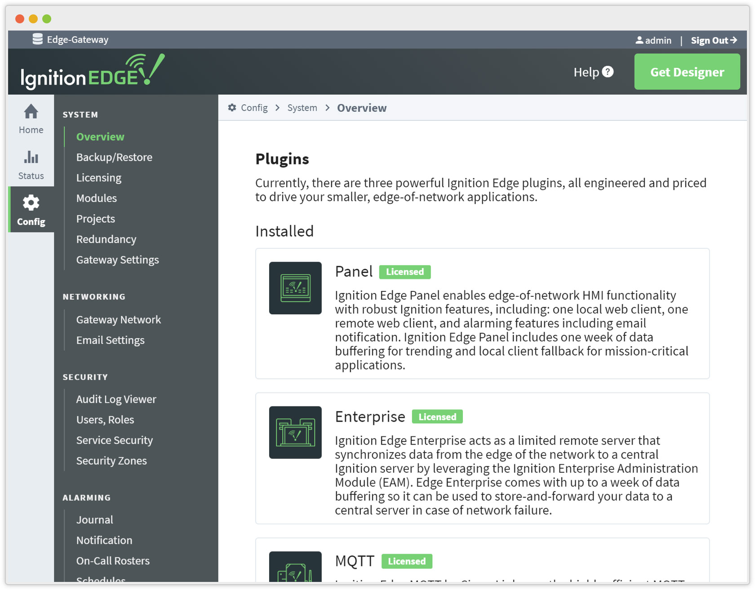Click the Edge-Gateway name text

(x=78, y=40)
